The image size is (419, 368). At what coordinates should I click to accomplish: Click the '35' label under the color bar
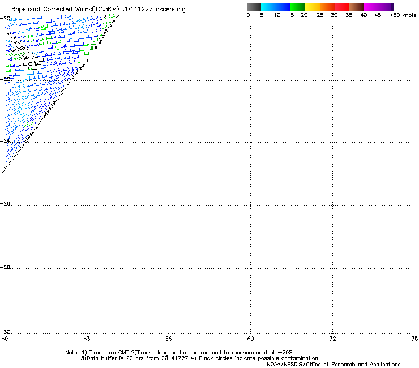click(x=349, y=15)
